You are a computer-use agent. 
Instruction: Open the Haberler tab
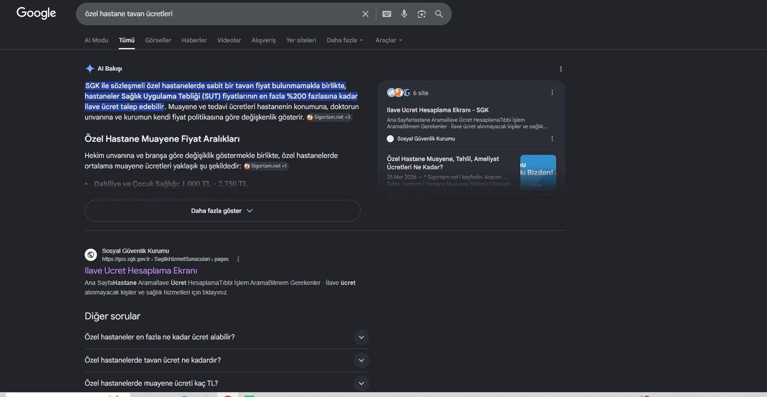pyautogui.click(x=194, y=40)
